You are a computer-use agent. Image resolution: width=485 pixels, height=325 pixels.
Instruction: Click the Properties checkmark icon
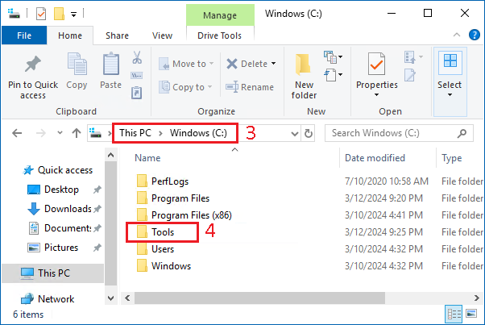click(x=376, y=64)
